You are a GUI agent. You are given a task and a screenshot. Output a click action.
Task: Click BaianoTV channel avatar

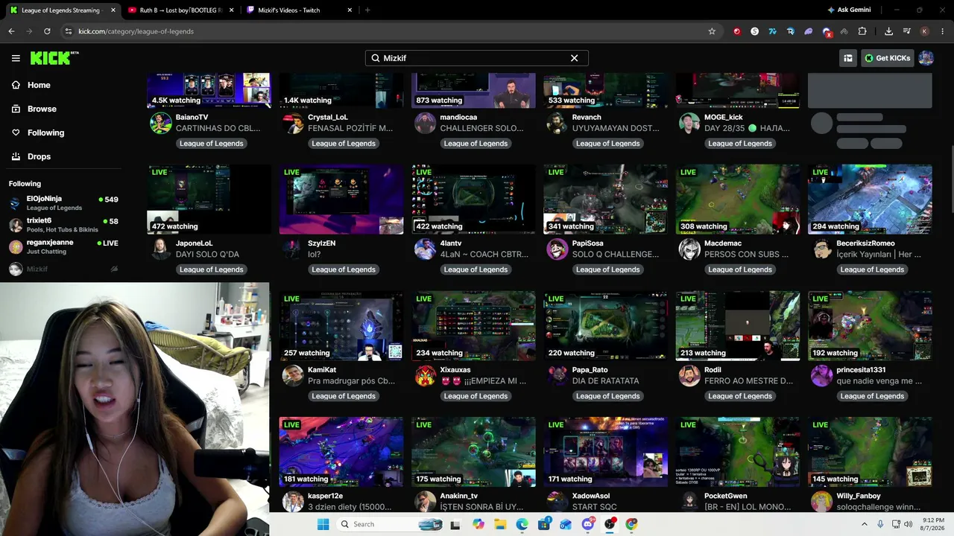(161, 123)
